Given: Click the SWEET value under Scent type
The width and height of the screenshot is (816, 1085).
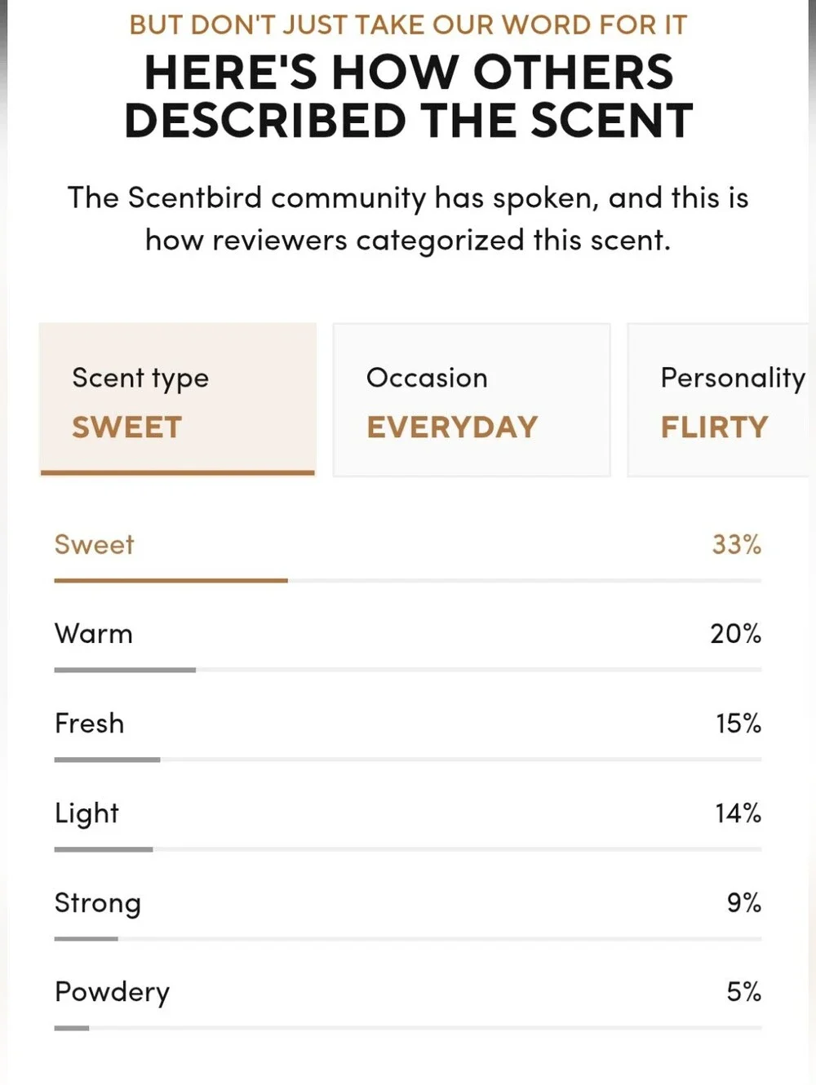Looking at the screenshot, I should [x=126, y=427].
